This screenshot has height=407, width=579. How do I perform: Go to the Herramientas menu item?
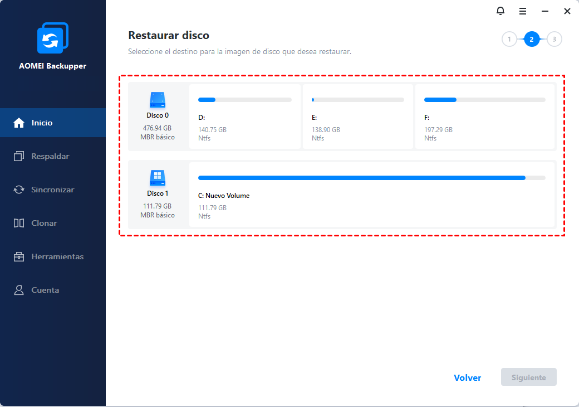(x=57, y=256)
